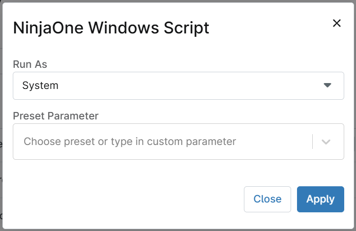Open the Preset Parameter combo box
This screenshot has width=356, height=231.
pos(178,142)
